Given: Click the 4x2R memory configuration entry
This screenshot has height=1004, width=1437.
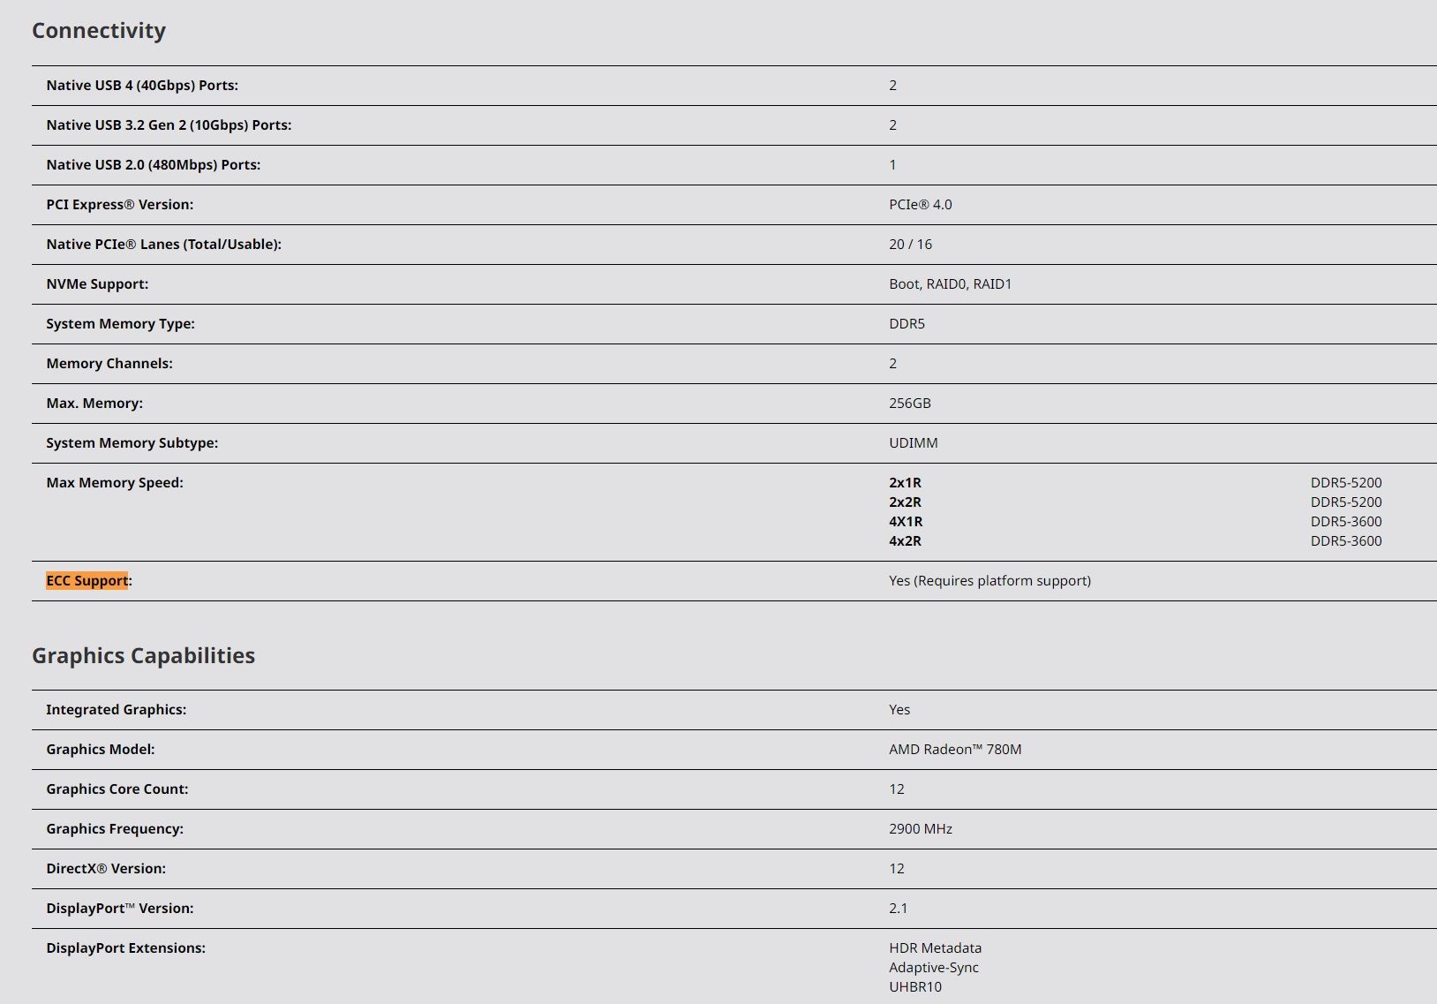Looking at the screenshot, I should click(x=905, y=541).
